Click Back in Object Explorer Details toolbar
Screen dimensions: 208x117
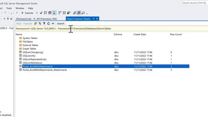point(19,24)
